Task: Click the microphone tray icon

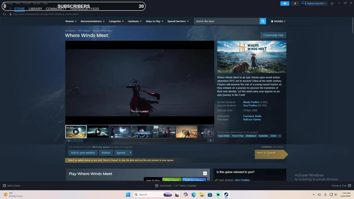Action: click(x=325, y=195)
